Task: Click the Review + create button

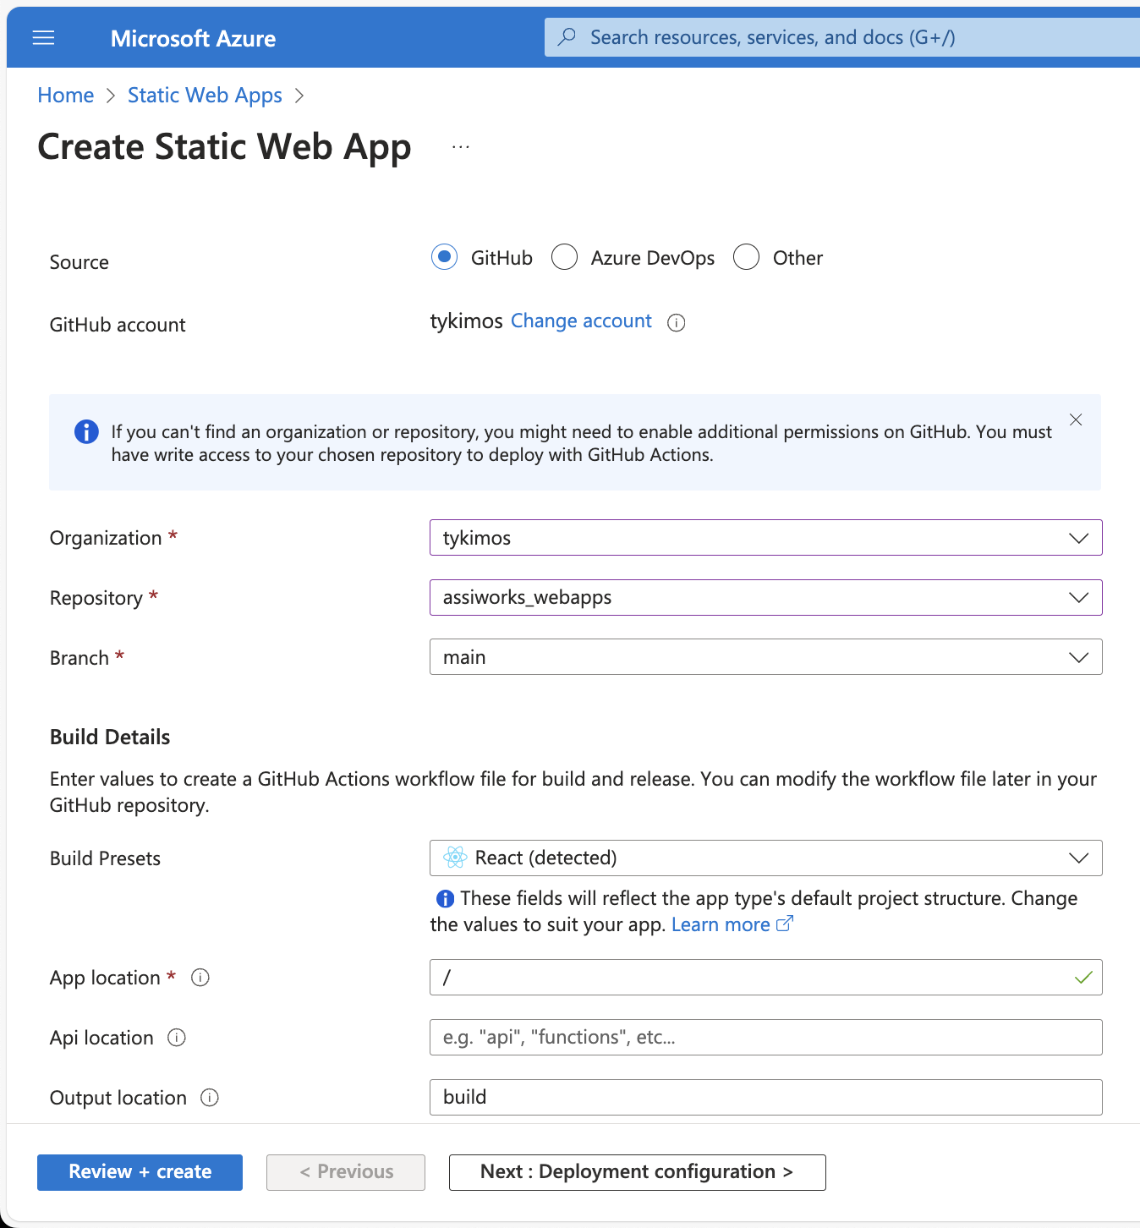Action: tap(140, 1172)
